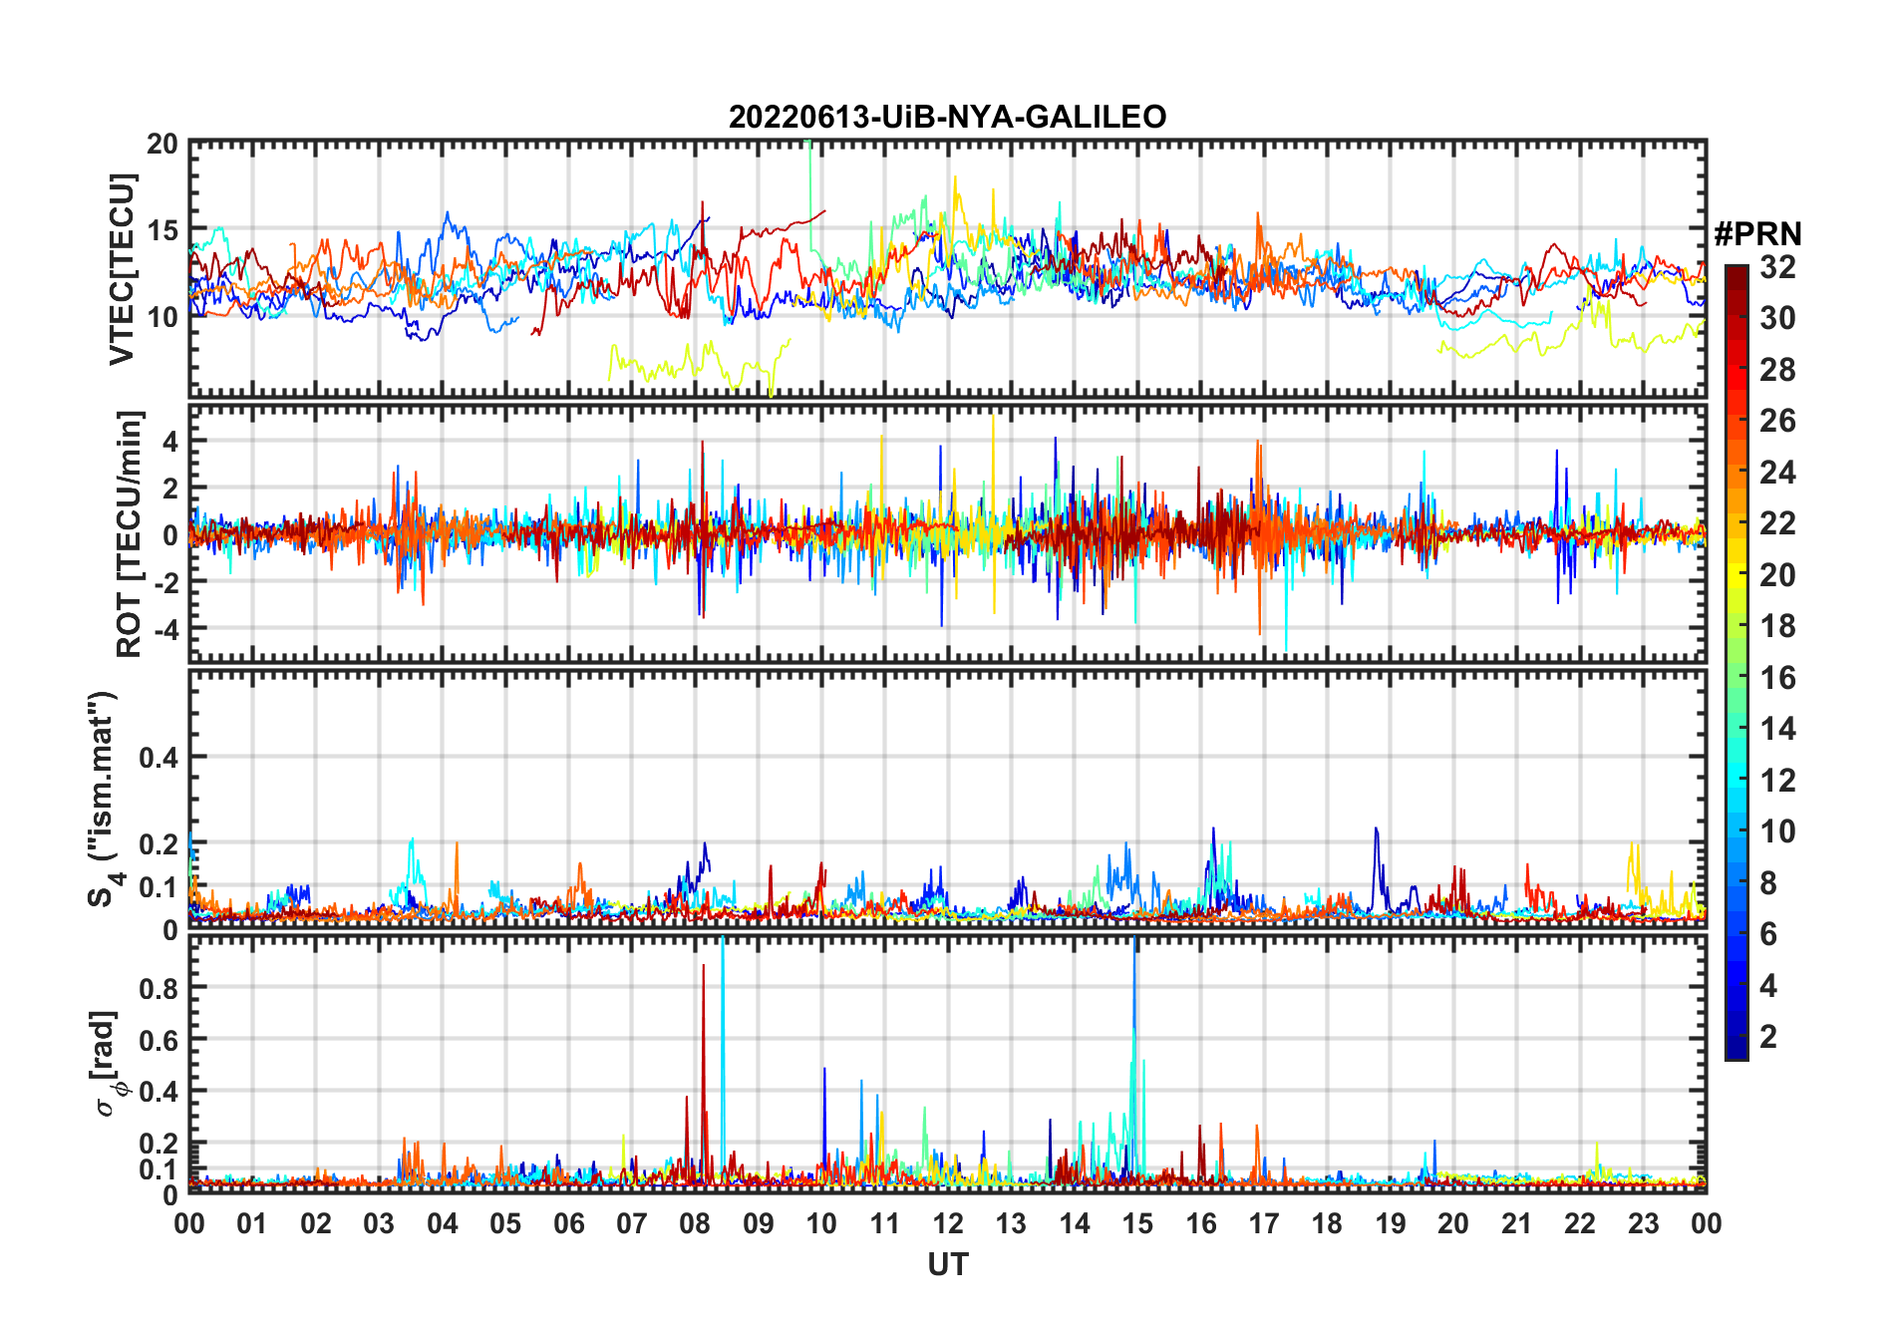Select tick "-2" on the ROT y-axis

pos(164,582)
